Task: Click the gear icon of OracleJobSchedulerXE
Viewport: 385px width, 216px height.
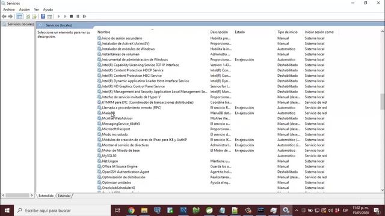Action: [99, 188]
